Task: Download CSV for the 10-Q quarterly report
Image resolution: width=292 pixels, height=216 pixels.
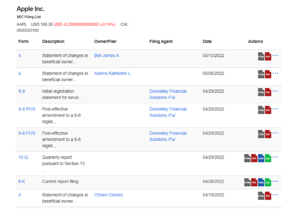Action: click(268, 158)
